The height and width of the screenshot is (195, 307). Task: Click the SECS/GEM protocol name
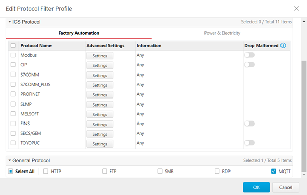pyautogui.click(x=31, y=133)
